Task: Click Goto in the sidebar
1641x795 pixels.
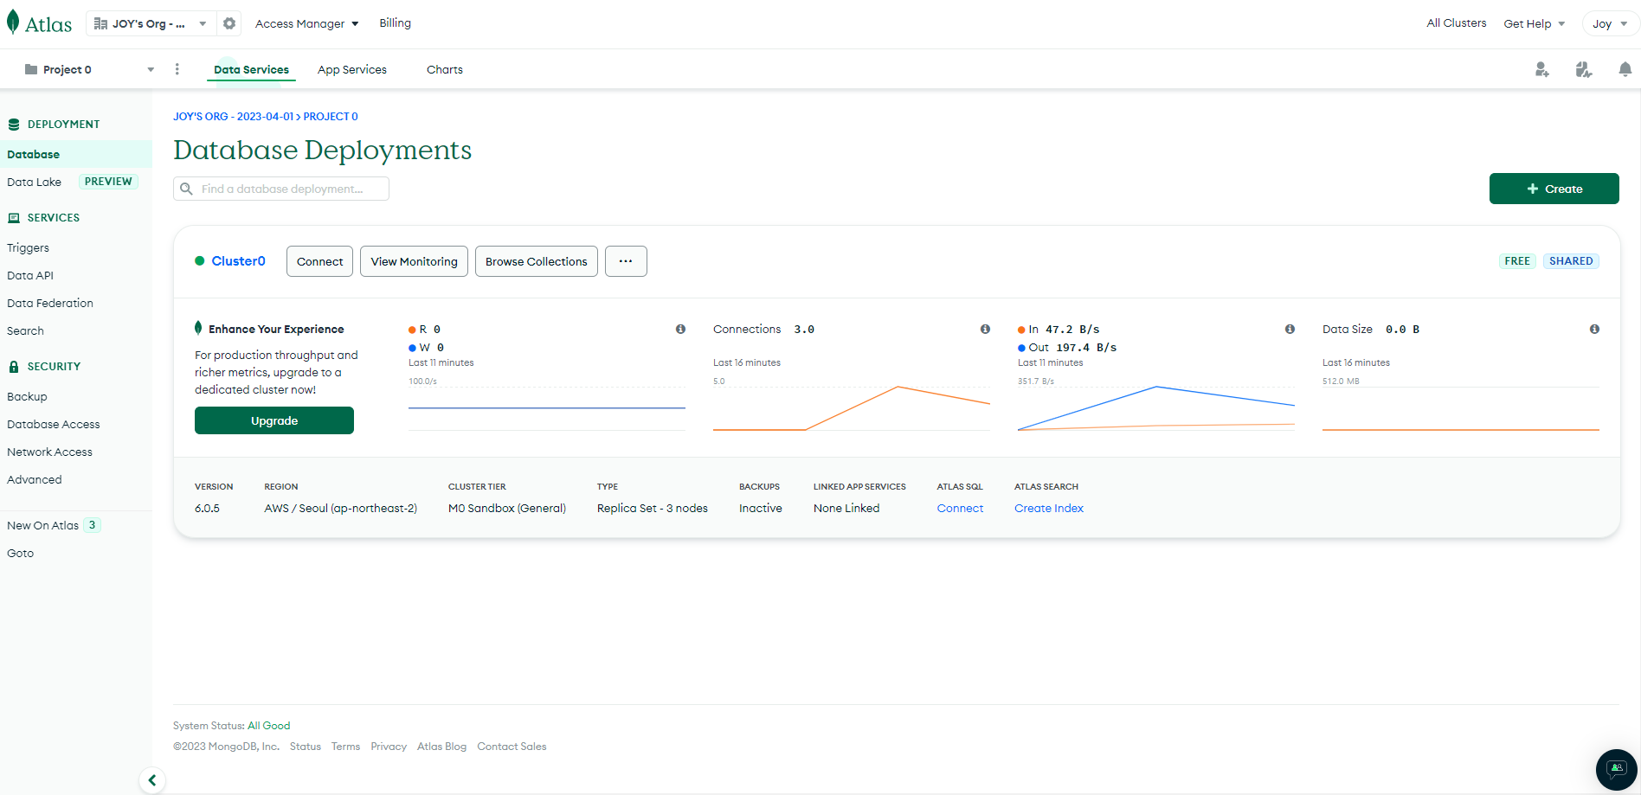Action: [21, 553]
